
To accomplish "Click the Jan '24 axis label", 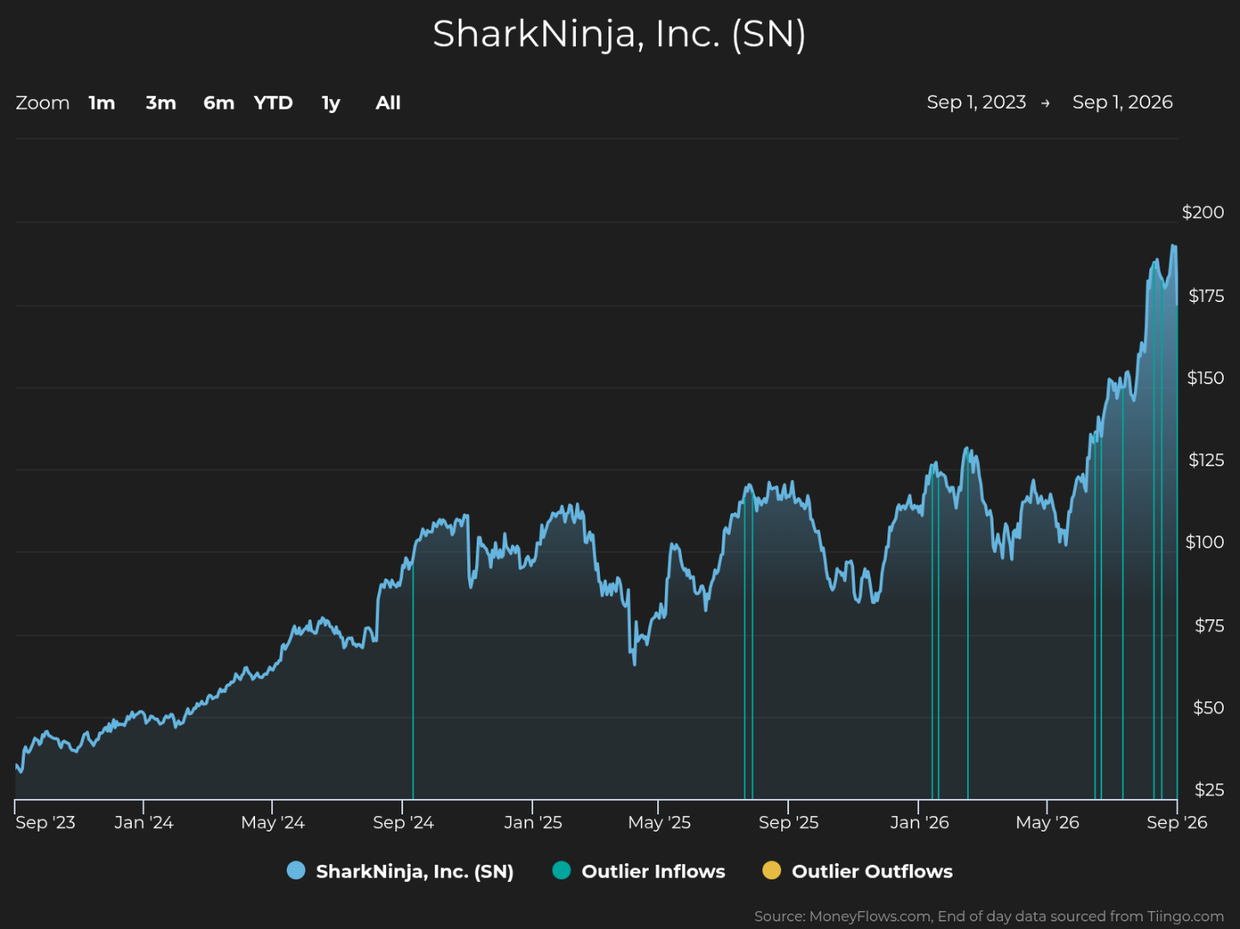I will tap(144, 822).
